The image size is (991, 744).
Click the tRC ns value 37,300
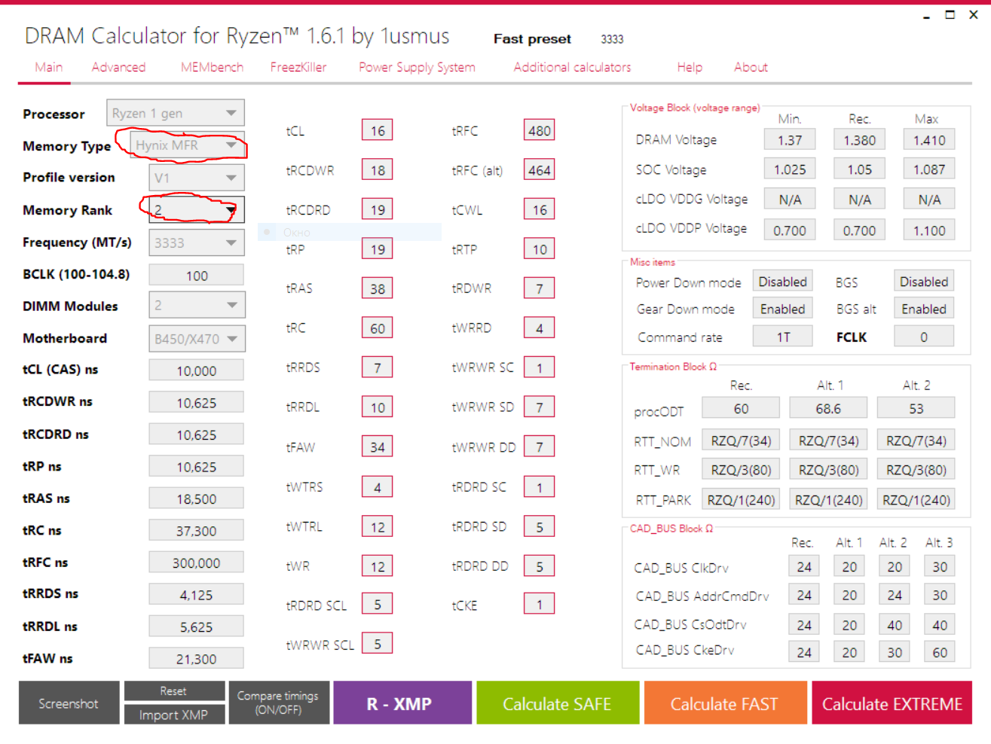coord(197,530)
